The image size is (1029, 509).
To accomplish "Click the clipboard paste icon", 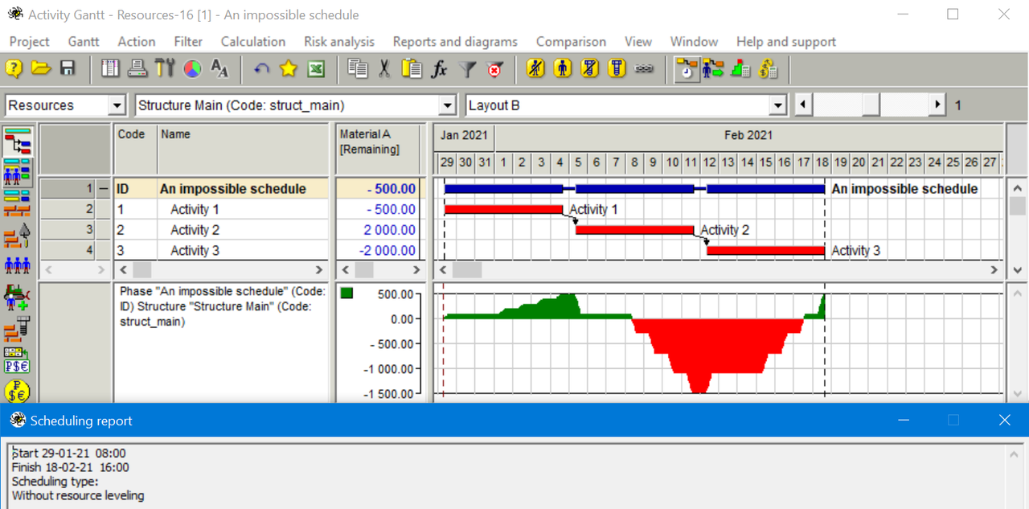I will 412,69.
